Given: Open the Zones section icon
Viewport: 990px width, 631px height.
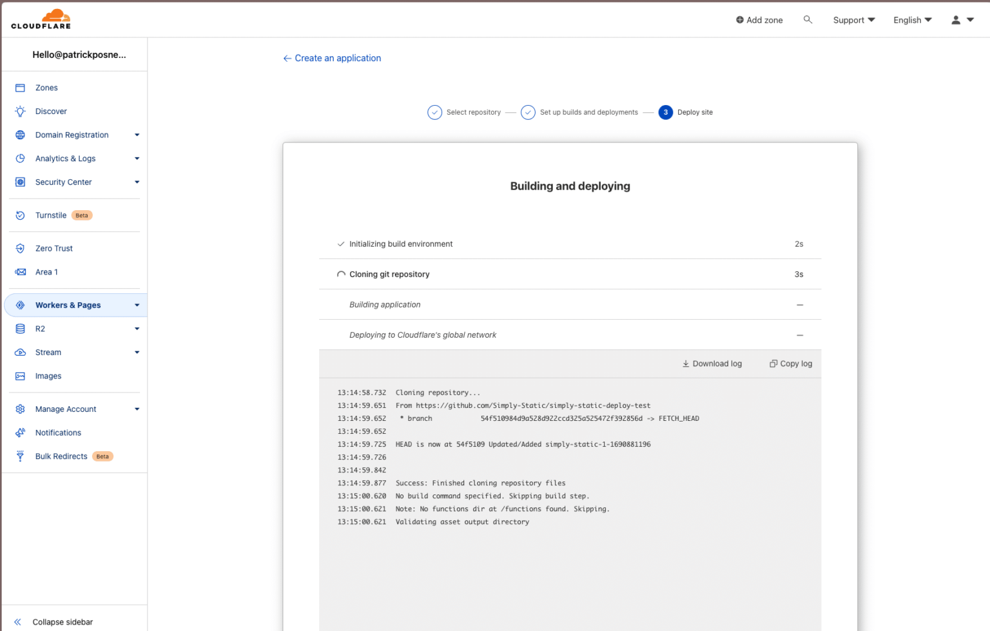Looking at the screenshot, I should pyautogui.click(x=21, y=87).
